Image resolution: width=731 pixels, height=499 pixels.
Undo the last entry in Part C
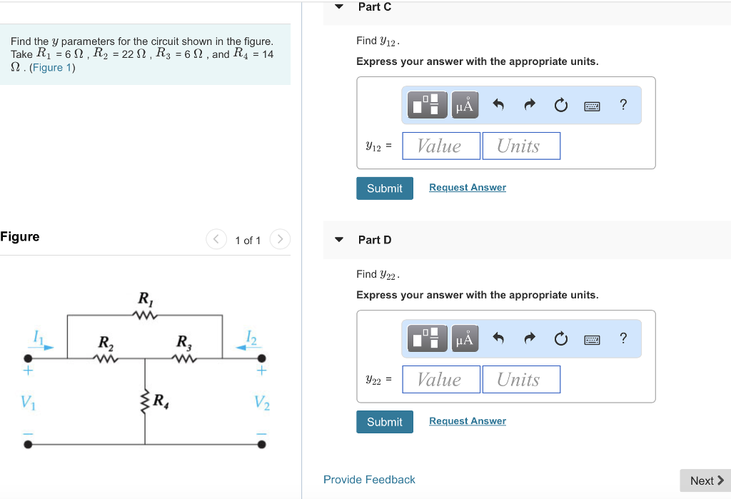tap(498, 104)
